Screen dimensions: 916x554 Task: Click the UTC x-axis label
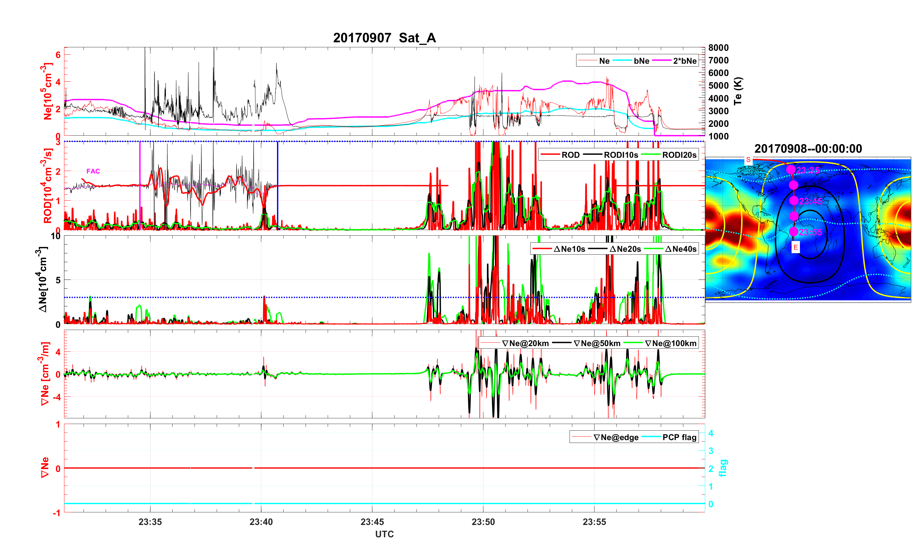pyautogui.click(x=384, y=534)
